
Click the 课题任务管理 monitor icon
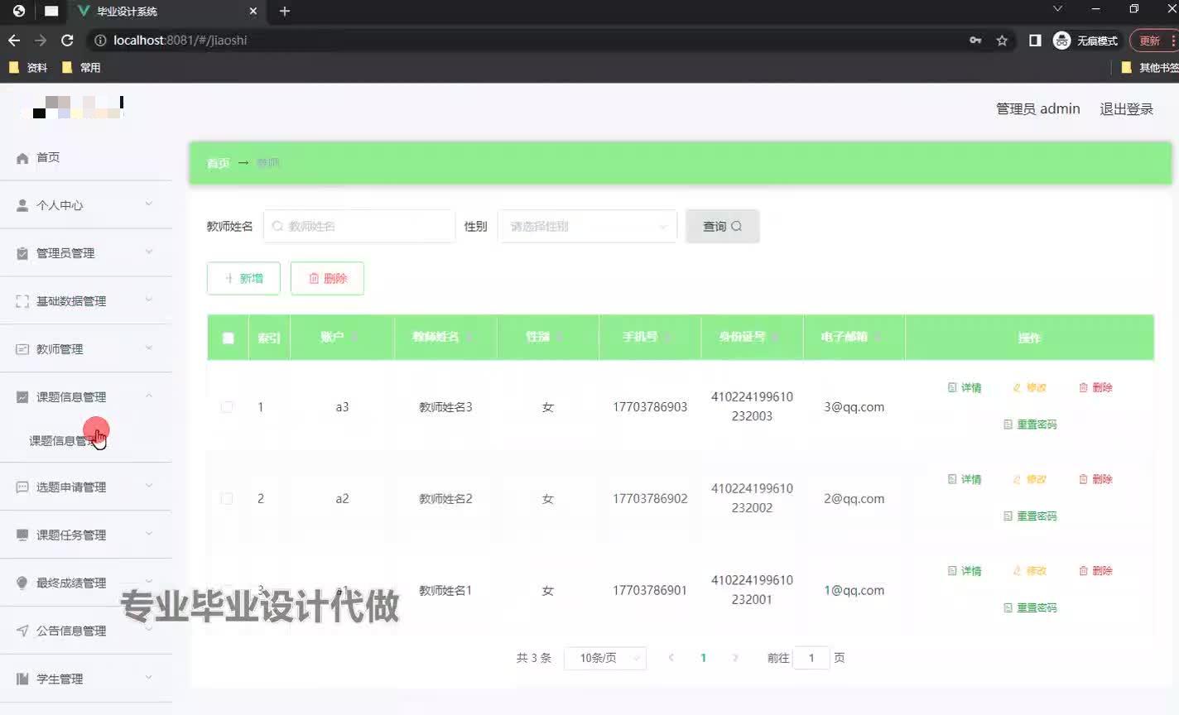tap(22, 535)
